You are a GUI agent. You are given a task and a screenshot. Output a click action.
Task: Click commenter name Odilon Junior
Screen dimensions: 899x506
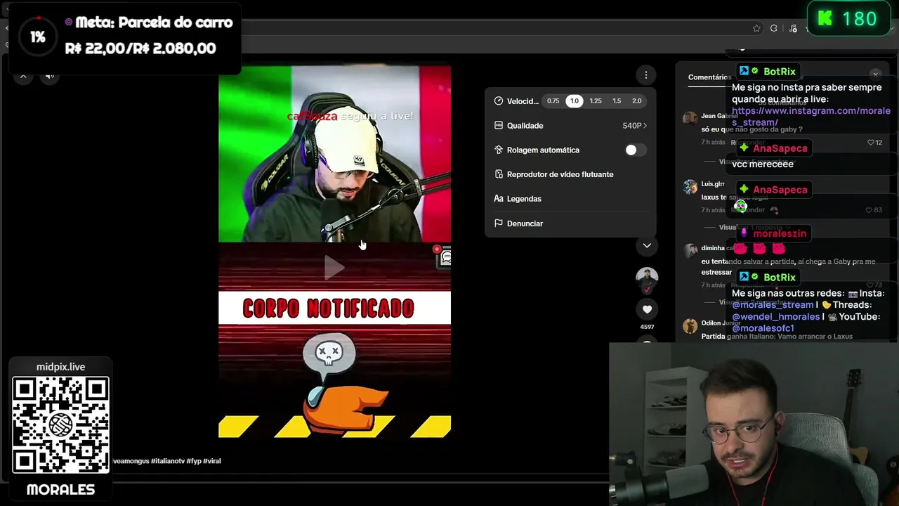click(721, 323)
